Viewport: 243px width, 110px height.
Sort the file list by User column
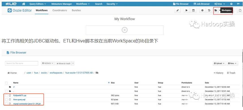click(136, 83)
